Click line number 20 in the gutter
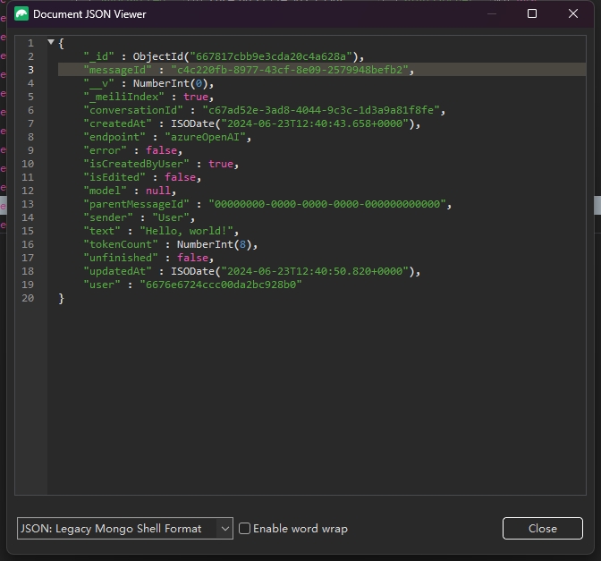Viewport: 601px width, 561px height. pyautogui.click(x=28, y=298)
